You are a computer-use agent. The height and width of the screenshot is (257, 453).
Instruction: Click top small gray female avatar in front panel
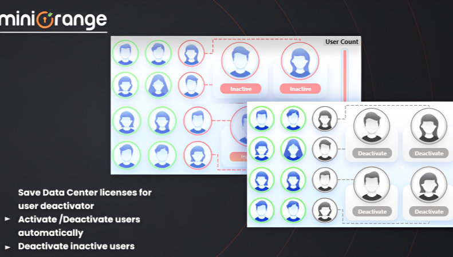pyautogui.click(x=325, y=119)
